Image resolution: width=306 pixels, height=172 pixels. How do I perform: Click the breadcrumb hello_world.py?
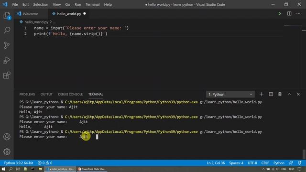point(36,22)
